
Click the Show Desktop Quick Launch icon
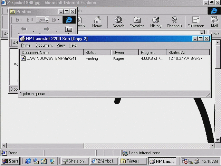44,161
